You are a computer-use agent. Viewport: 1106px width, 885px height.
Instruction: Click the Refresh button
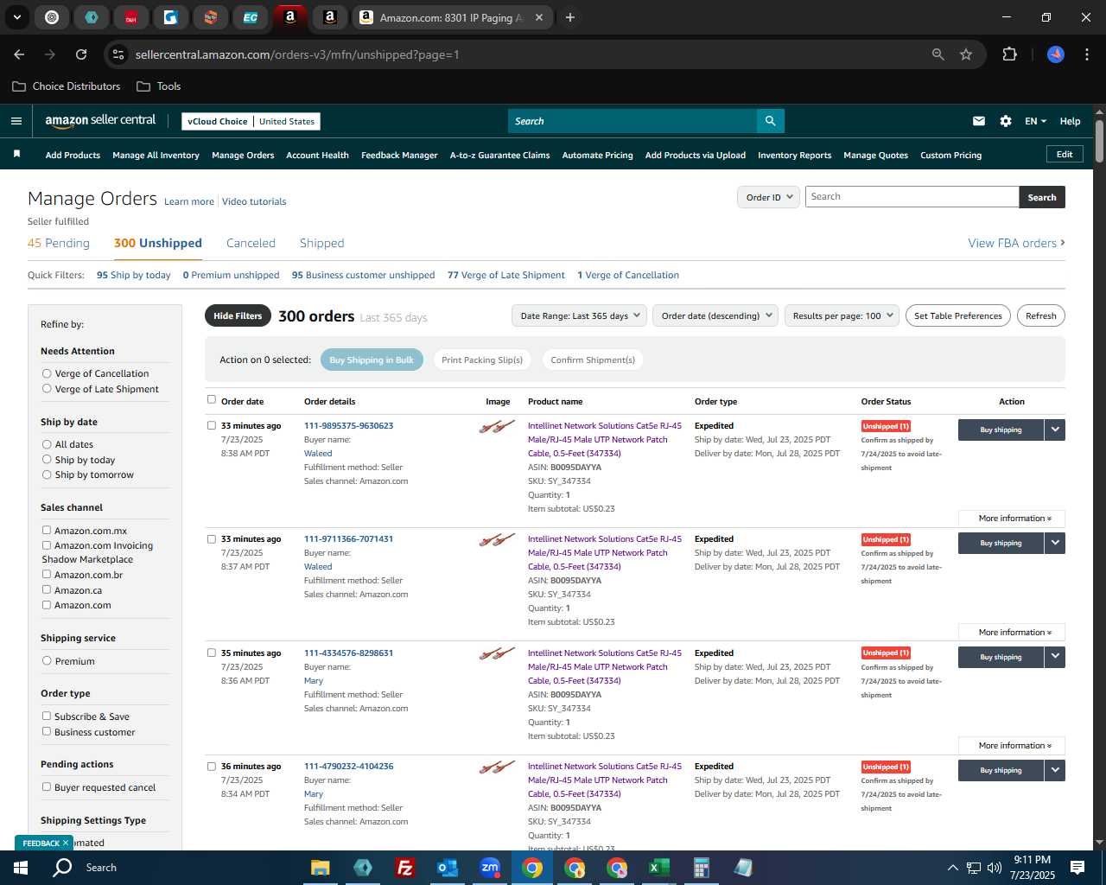pos(1040,315)
